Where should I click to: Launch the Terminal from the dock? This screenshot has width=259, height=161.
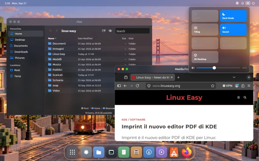click(111, 152)
